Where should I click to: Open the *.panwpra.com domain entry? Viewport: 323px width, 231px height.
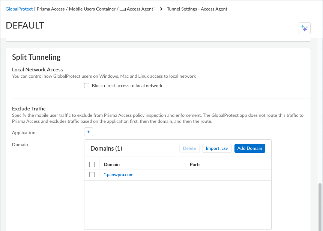[x=119, y=175]
